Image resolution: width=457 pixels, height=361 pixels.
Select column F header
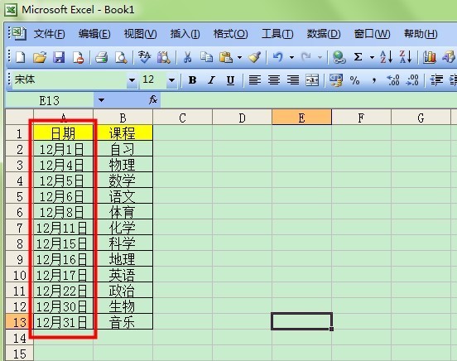coord(361,118)
